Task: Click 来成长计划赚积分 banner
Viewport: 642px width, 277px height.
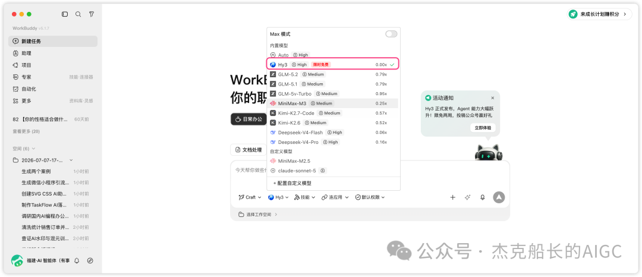Action: pos(599,14)
